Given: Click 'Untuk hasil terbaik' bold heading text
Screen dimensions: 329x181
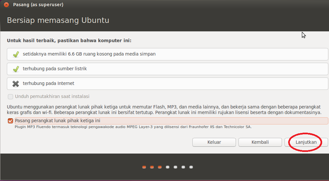Looking at the screenshot, I should click(x=69, y=41).
